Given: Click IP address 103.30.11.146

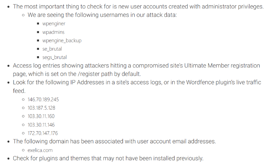Looking at the screenshot, I should click(x=41, y=125).
